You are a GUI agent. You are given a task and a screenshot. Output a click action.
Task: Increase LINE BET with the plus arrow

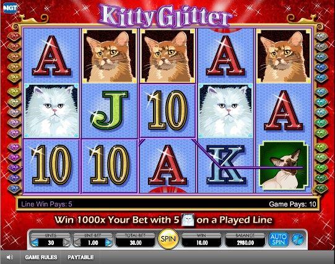108,242
